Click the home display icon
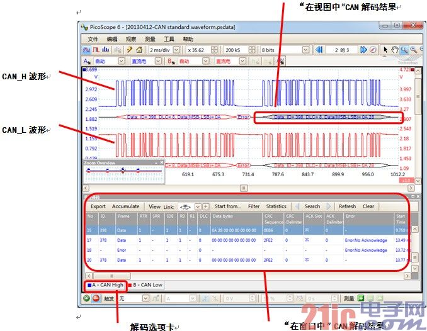The height and width of the screenshot is (331, 427). tap(139, 50)
